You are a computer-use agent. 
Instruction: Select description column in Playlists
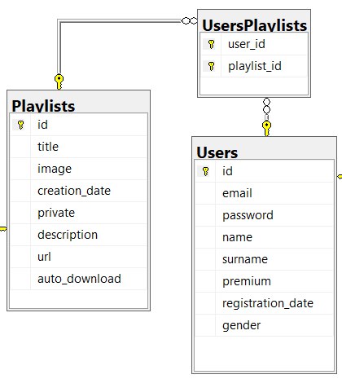(79, 235)
